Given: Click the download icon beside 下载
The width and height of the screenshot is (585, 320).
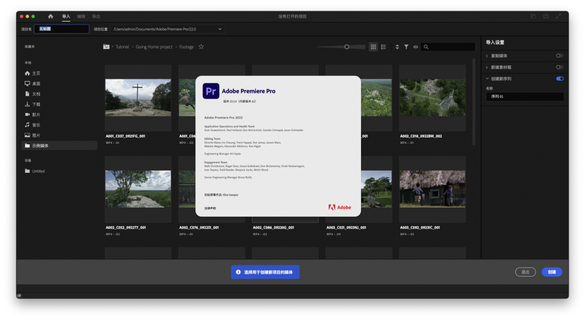Looking at the screenshot, I should (27, 104).
